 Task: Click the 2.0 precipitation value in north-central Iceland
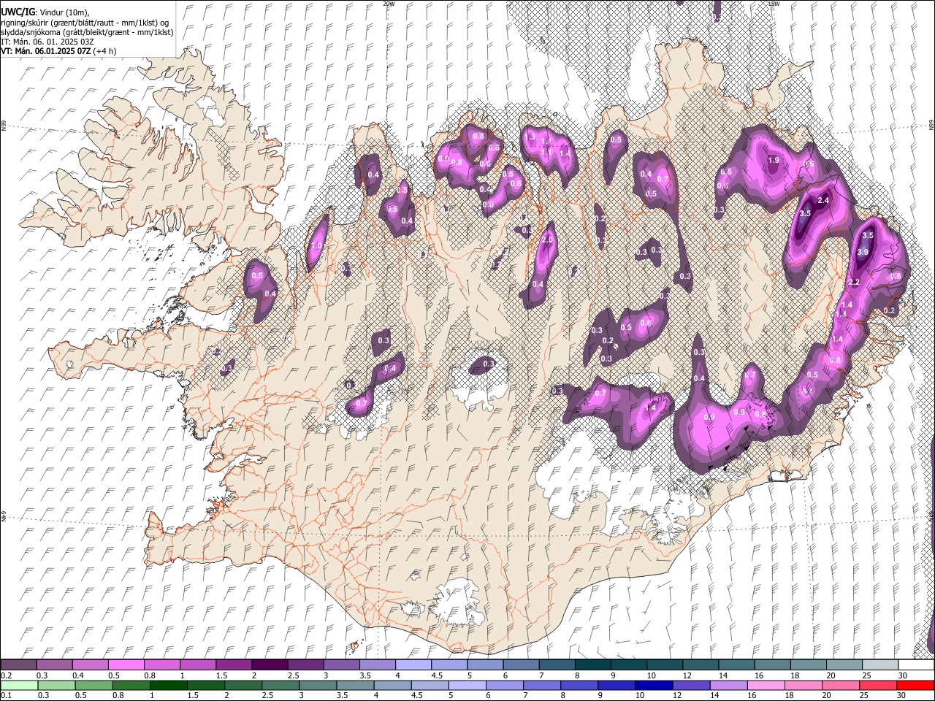(548, 240)
